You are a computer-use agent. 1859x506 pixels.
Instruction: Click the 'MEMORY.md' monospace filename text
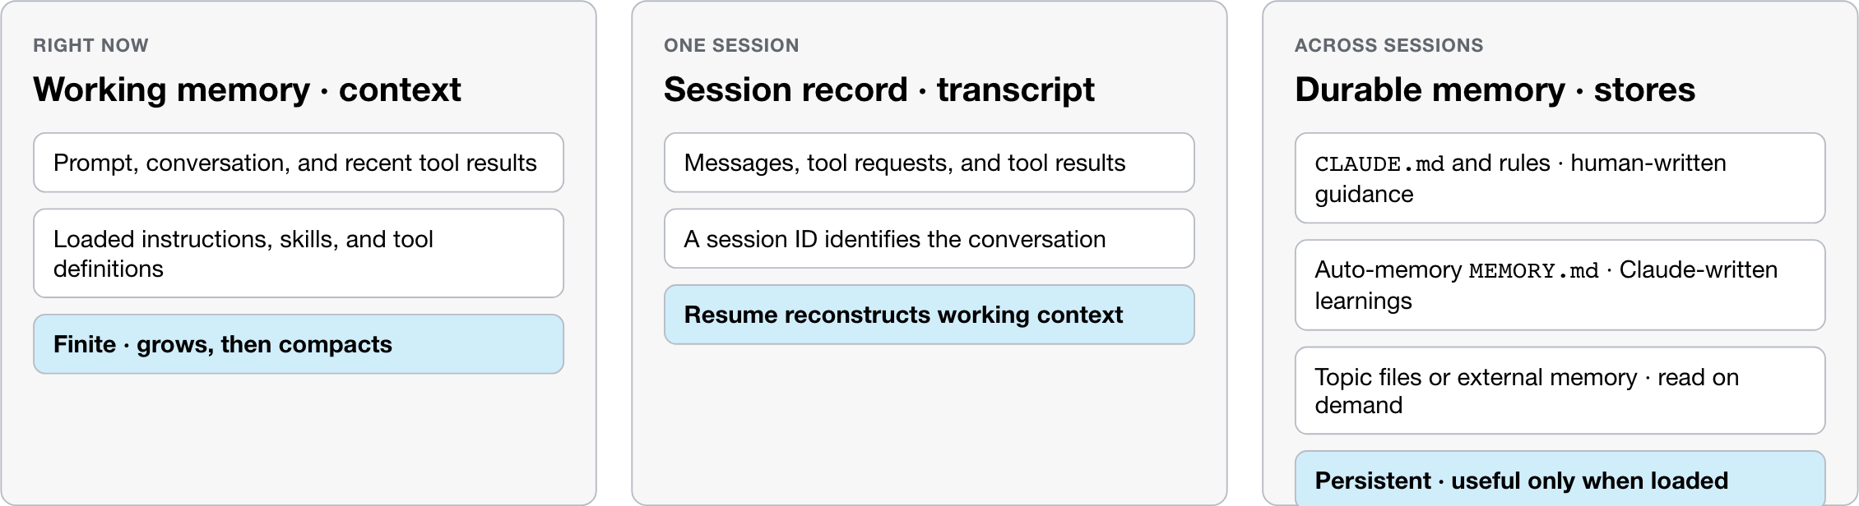(x=1534, y=270)
